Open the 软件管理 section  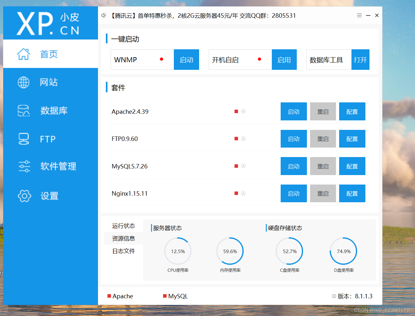click(x=51, y=166)
